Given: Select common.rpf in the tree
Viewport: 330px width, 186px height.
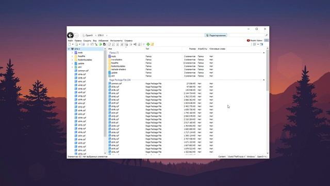Looking at the screenshot, I should click(83, 71).
